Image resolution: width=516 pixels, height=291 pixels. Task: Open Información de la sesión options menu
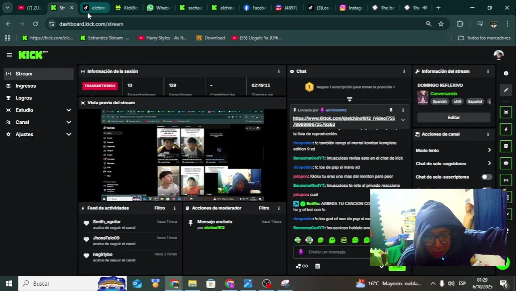[279, 71]
